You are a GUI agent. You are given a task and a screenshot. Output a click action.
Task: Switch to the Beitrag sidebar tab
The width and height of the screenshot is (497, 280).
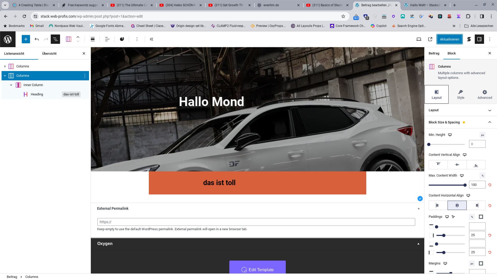click(x=434, y=53)
